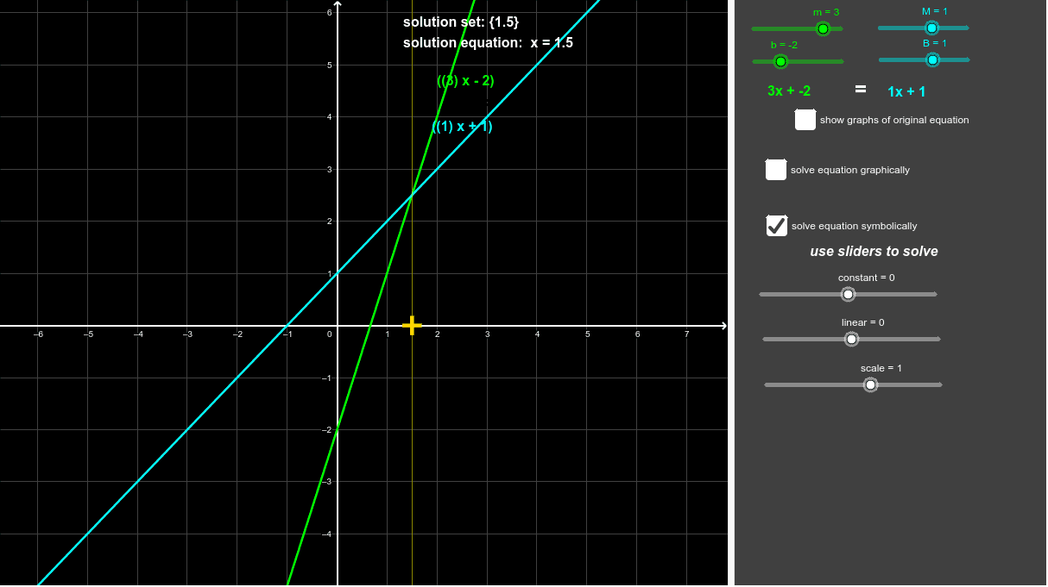Click the 'show graphs of original equation' label
The height and width of the screenshot is (587, 1048).
pos(894,120)
